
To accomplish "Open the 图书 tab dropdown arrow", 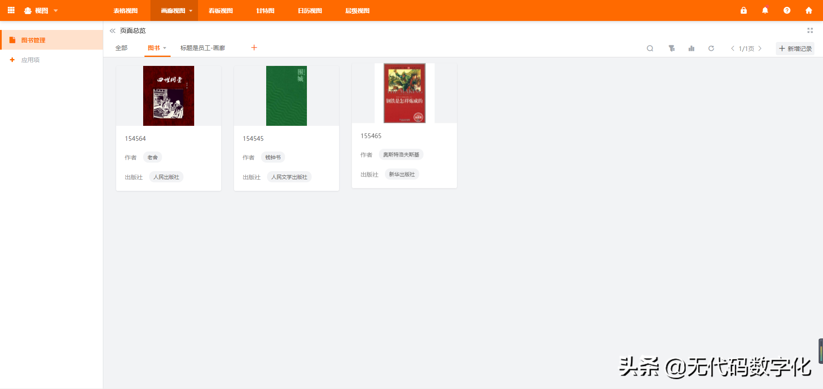I will [x=165, y=48].
